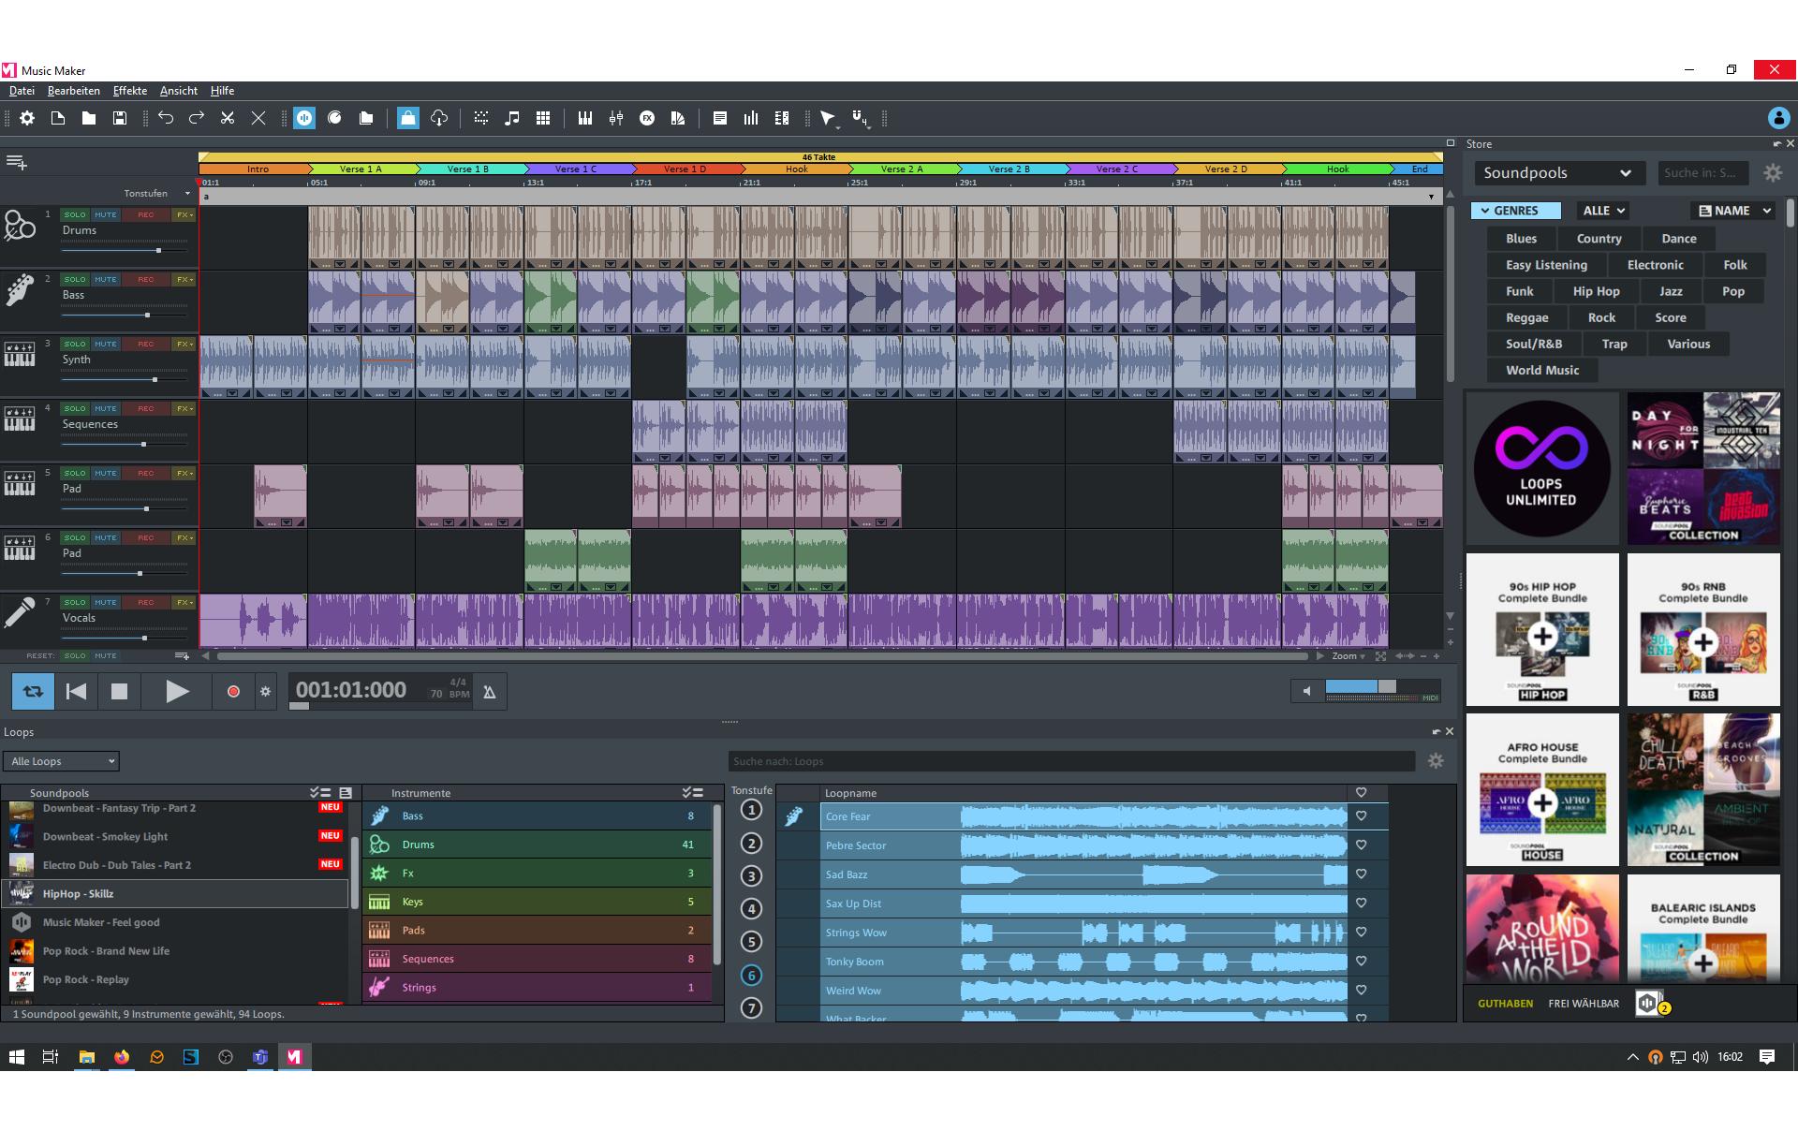Toggle loop playback mode button
This screenshot has width=1798, height=1131.
(x=33, y=692)
